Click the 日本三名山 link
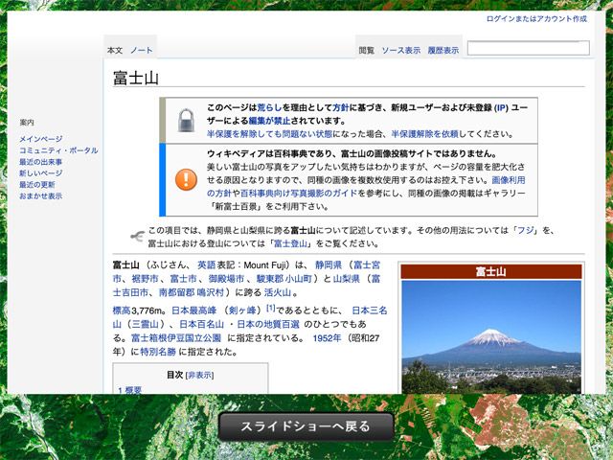The height and width of the screenshot is (460, 613). point(370,310)
